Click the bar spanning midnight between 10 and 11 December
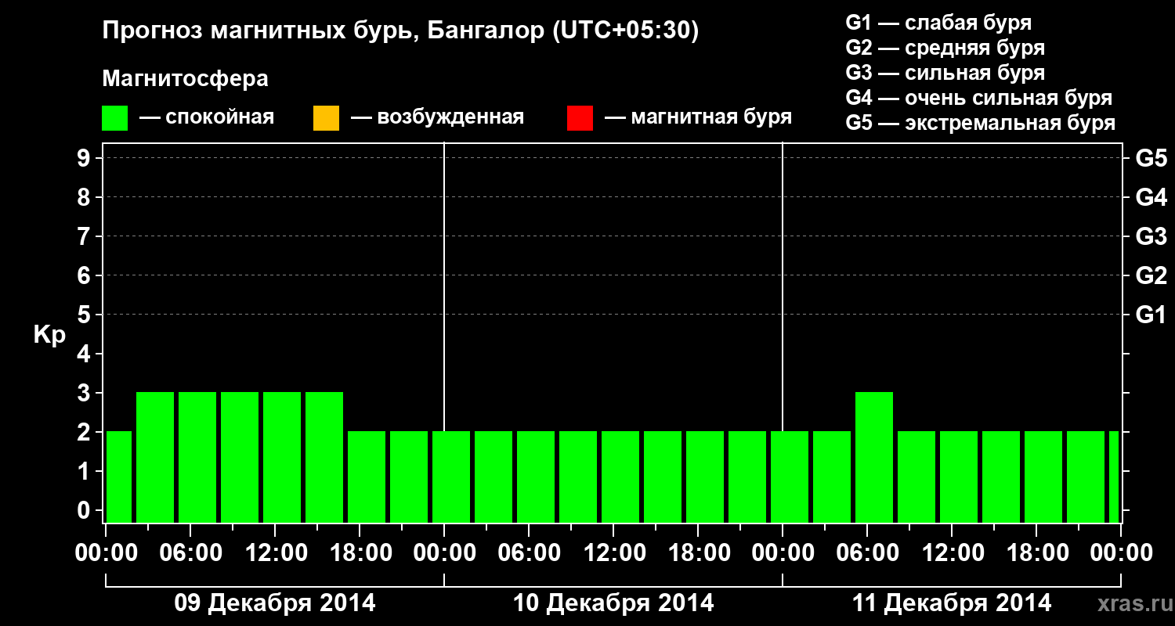The height and width of the screenshot is (626, 1175). click(x=790, y=477)
